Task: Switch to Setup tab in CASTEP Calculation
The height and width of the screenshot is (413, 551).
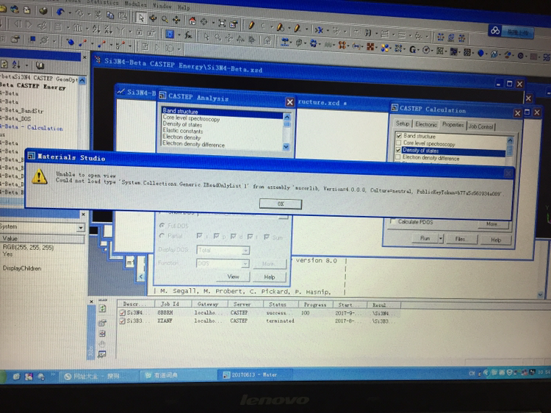Action: click(x=403, y=123)
